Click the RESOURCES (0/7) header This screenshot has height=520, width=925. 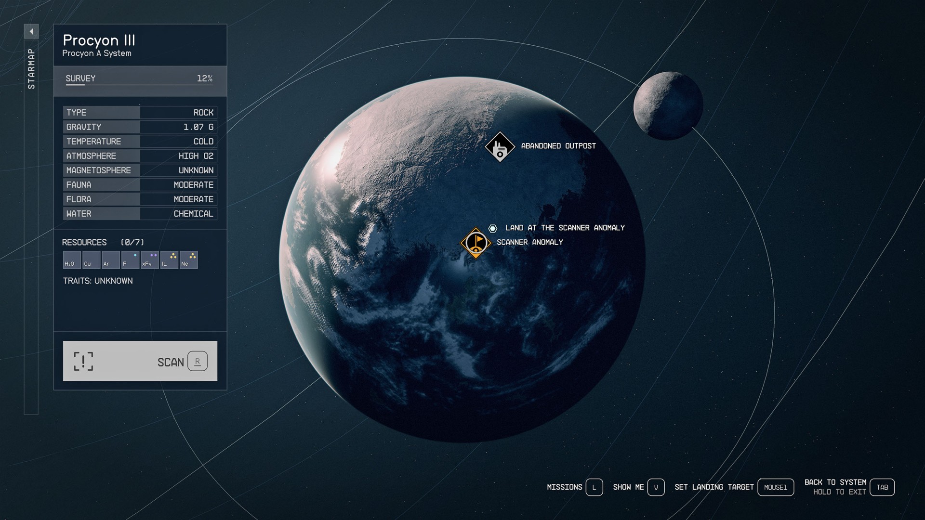coord(103,242)
